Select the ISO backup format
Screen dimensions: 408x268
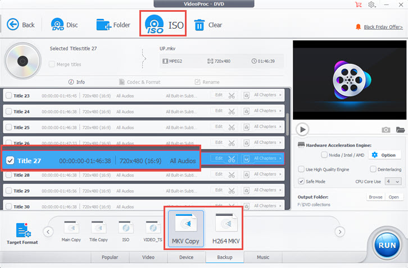pyautogui.click(x=126, y=232)
